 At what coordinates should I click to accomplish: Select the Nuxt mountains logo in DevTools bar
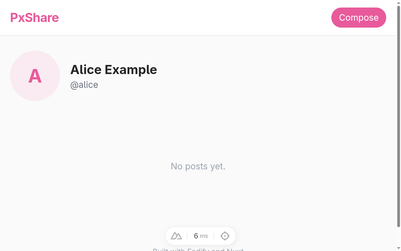(176, 236)
